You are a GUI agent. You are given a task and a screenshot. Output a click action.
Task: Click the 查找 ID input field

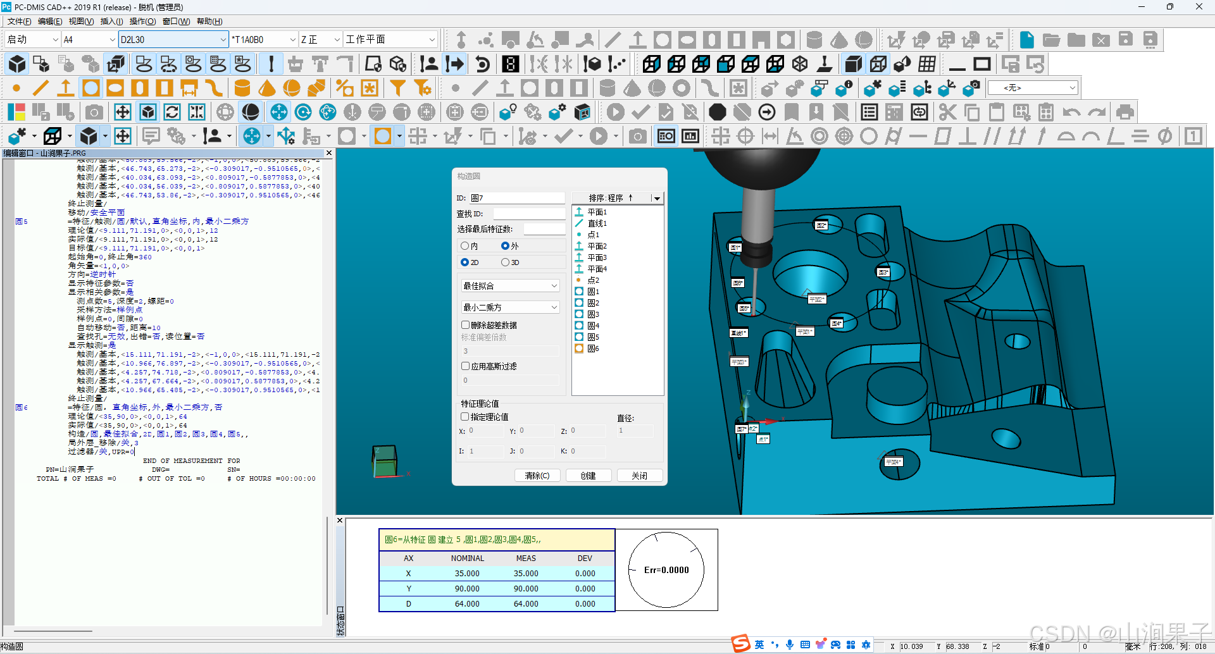click(529, 214)
